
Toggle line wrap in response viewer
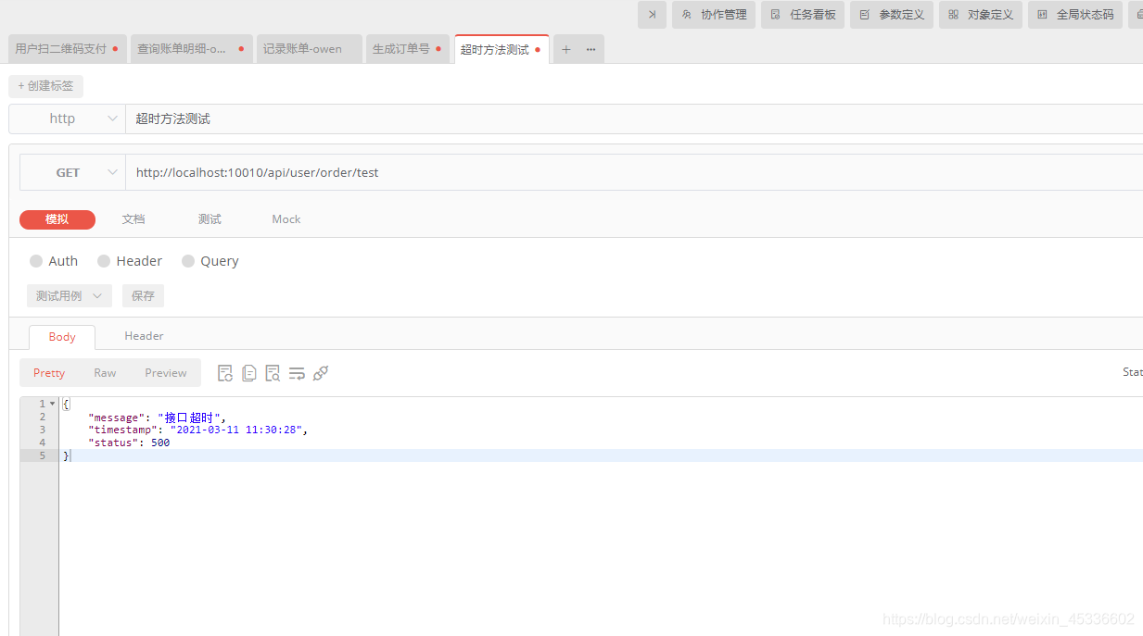[297, 372]
